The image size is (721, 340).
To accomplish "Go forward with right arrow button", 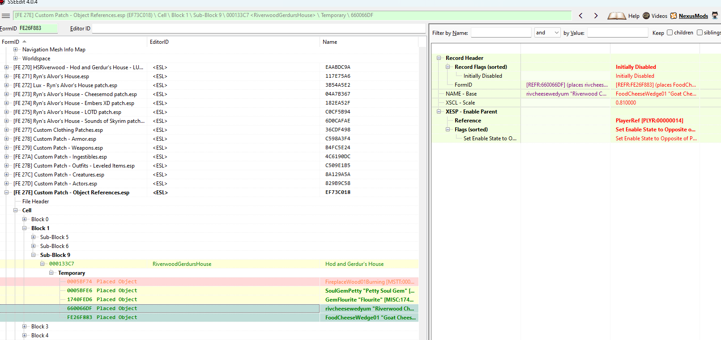I will pyautogui.click(x=596, y=16).
